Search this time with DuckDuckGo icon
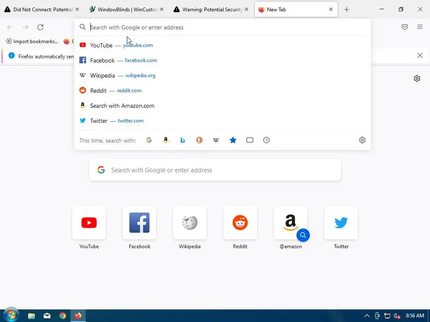 [199, 140]
